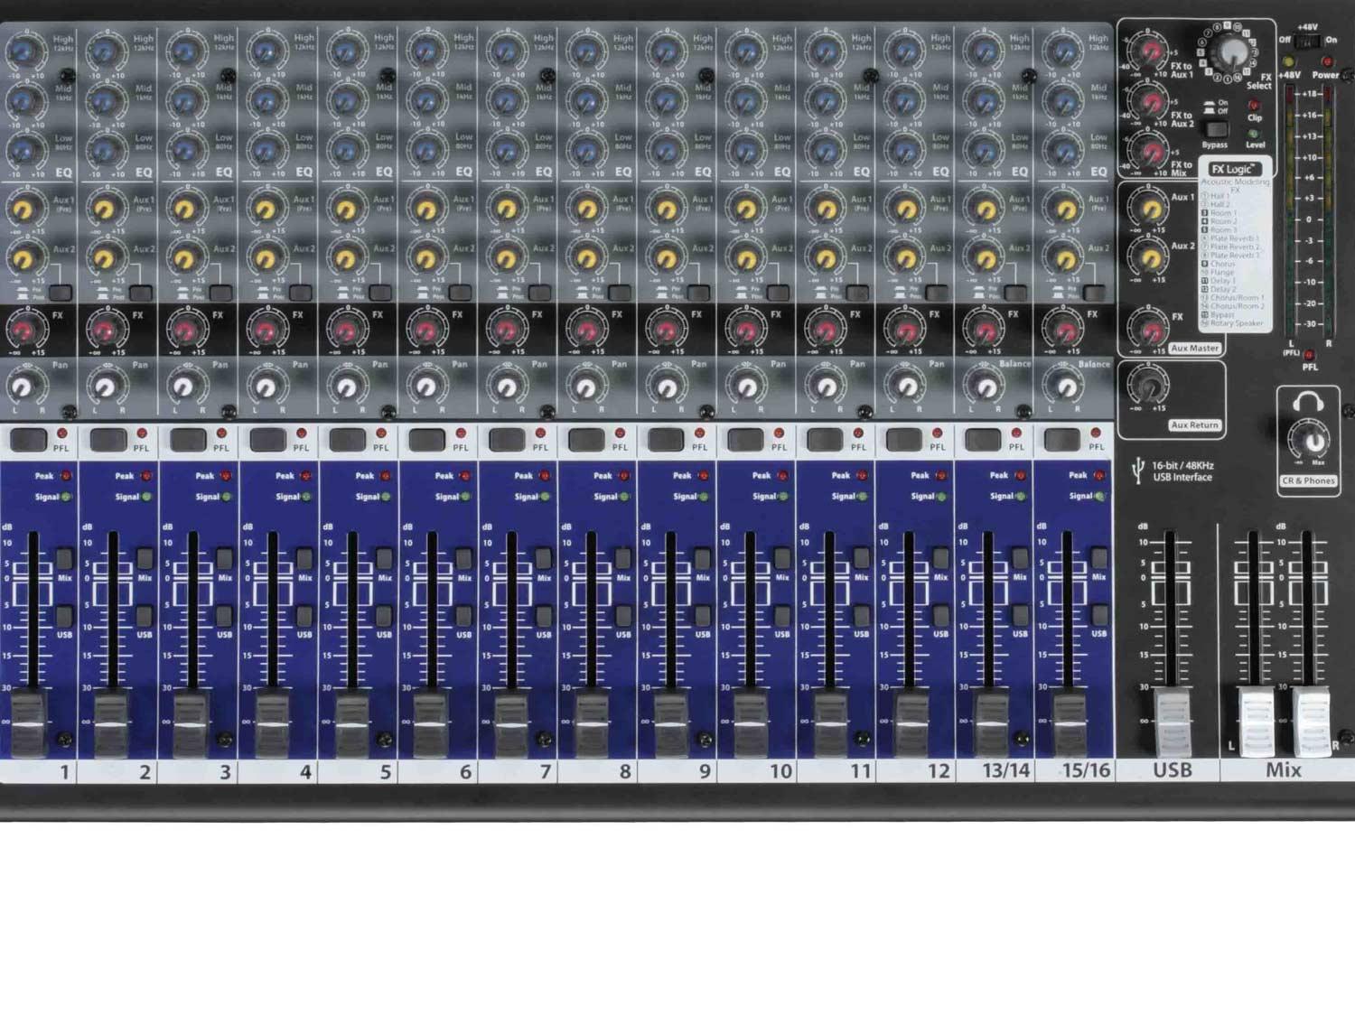Image resolution: width=1355 pixels, height=1016 pixels.
Task: Click the channel 5 Aux 1 yellow knob
Action: pyautogui.click(x=345, y=210)
